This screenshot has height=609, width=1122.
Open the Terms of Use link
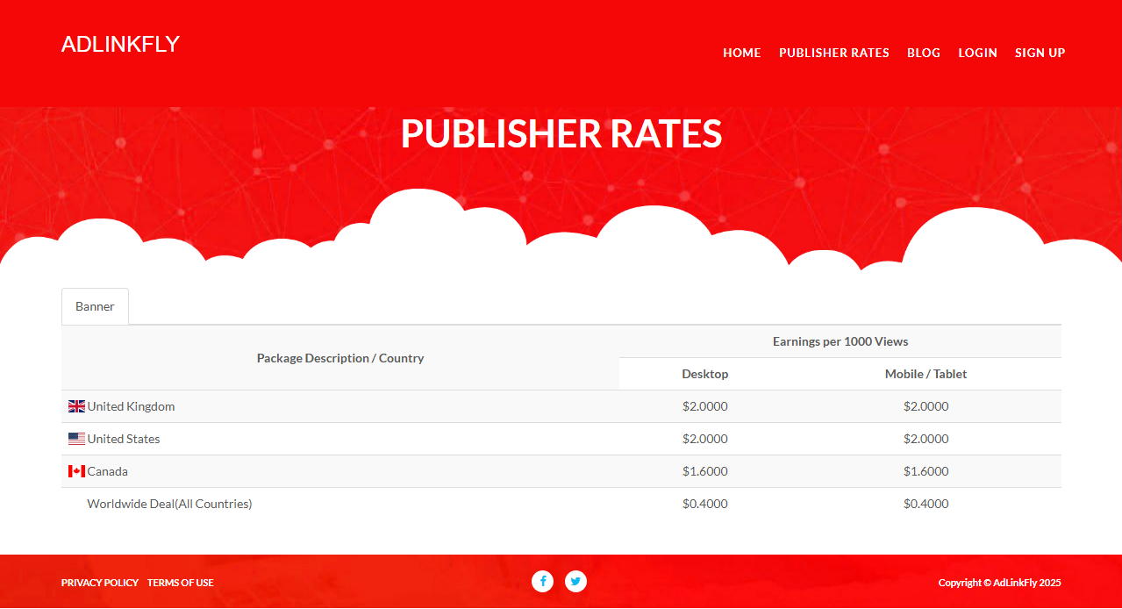click(181, 583)
